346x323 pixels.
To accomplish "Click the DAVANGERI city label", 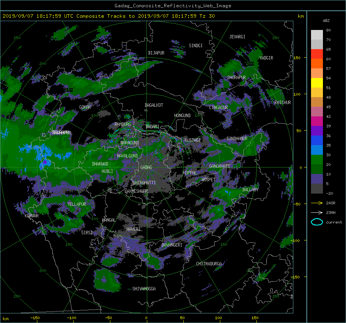I will (172, 245).
